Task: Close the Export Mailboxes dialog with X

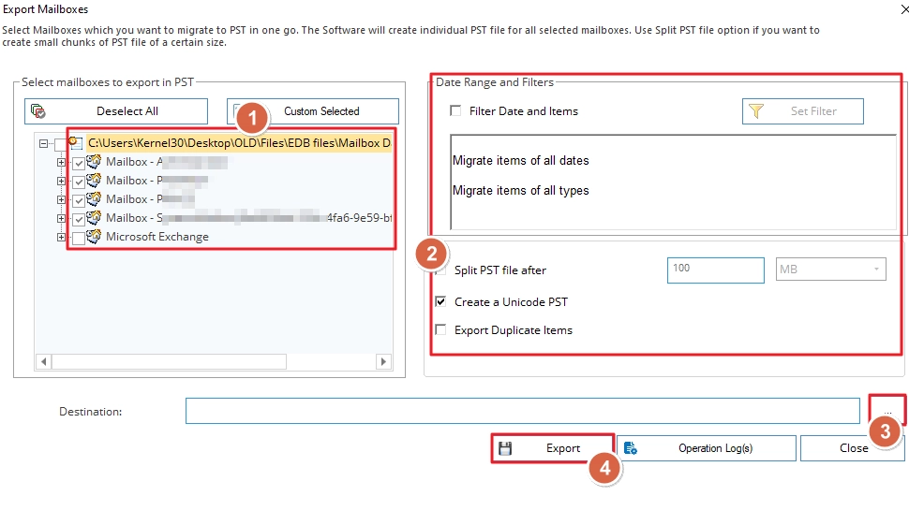Action: coord(903,9)
